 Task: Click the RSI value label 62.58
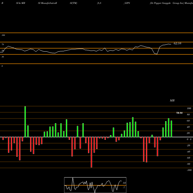click(x=178, y=43)
